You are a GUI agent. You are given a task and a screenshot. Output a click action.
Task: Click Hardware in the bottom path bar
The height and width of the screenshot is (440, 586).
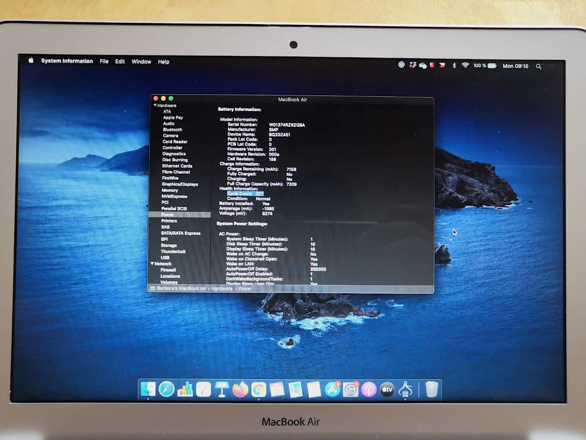(222, 289)
